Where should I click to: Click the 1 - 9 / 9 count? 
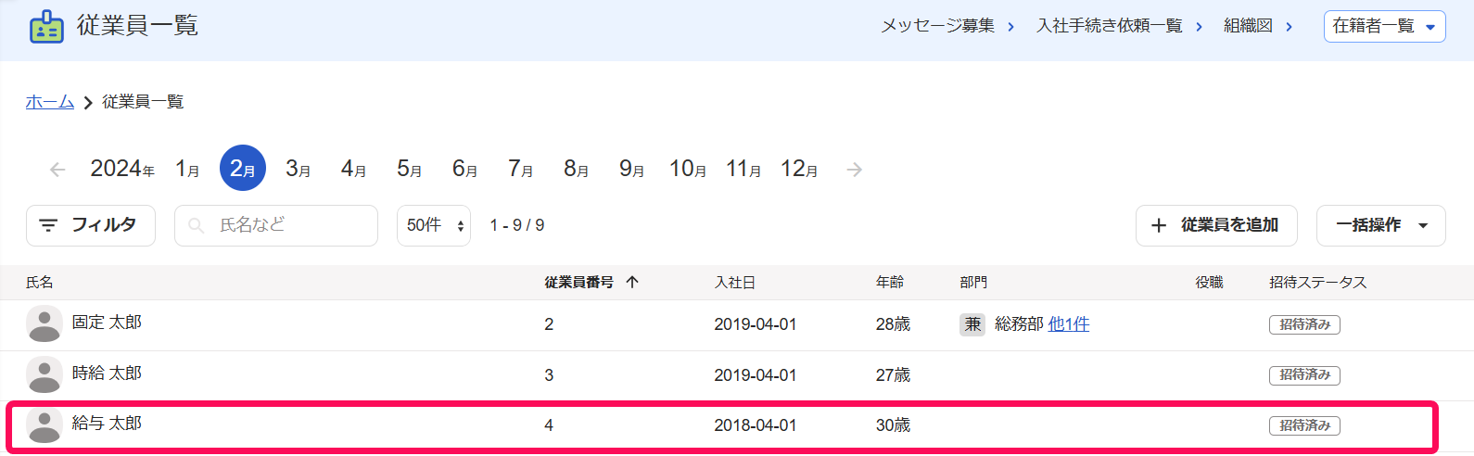(x=517, y=225)
